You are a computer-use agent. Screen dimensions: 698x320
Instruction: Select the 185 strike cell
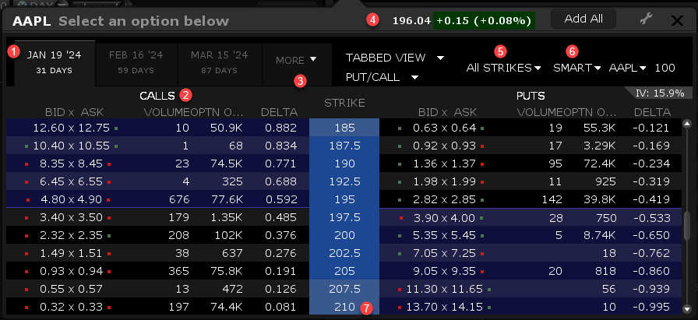coord(344,128)
